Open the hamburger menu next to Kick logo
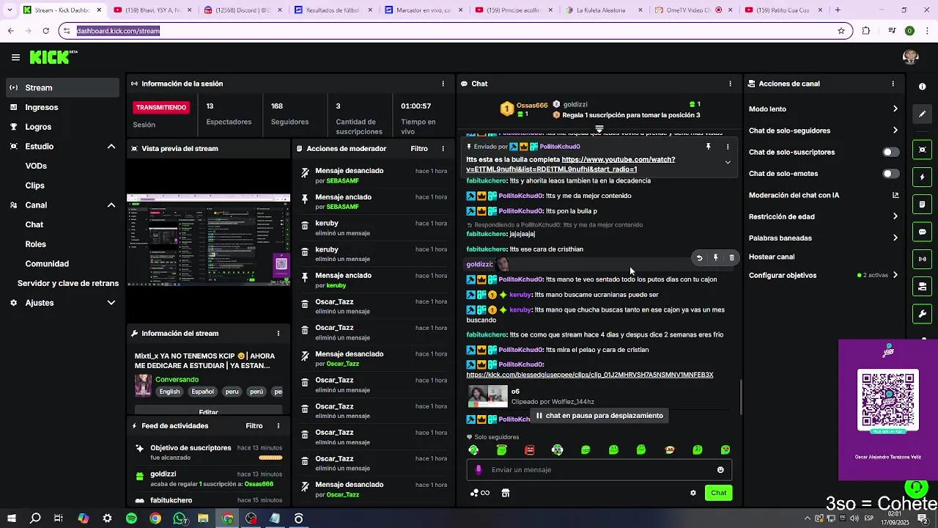938x528 pixels. coord(15,57)
